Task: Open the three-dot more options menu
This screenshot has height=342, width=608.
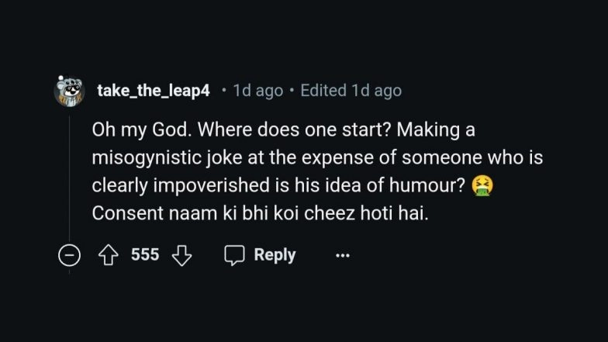Action: pyautogui.click(x=343, y=255)
